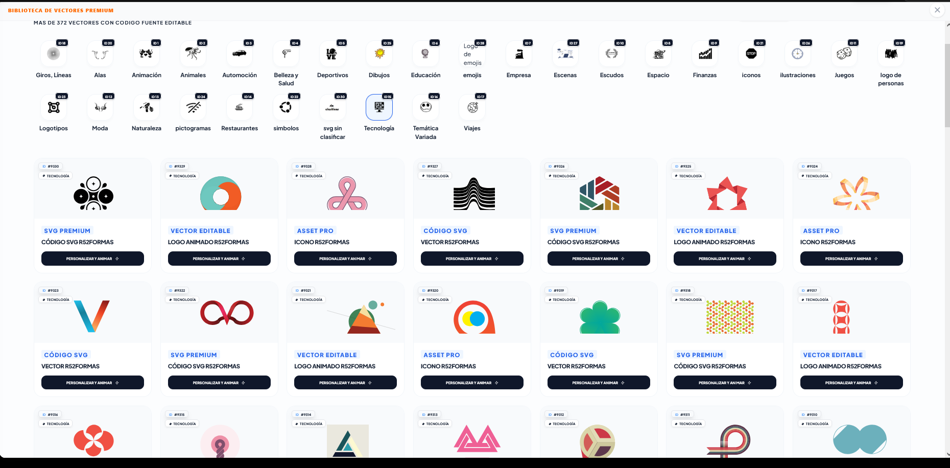Select the Dibujos sun category icon

coord(379,54)
